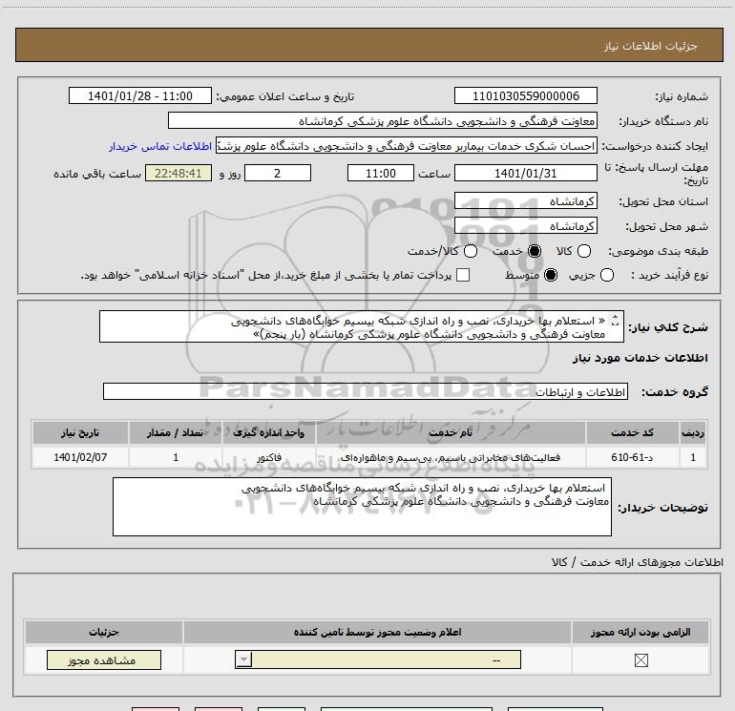Click the remaining time 22:48:41
This screenshot has width=735, height=711.
[178, 173]
